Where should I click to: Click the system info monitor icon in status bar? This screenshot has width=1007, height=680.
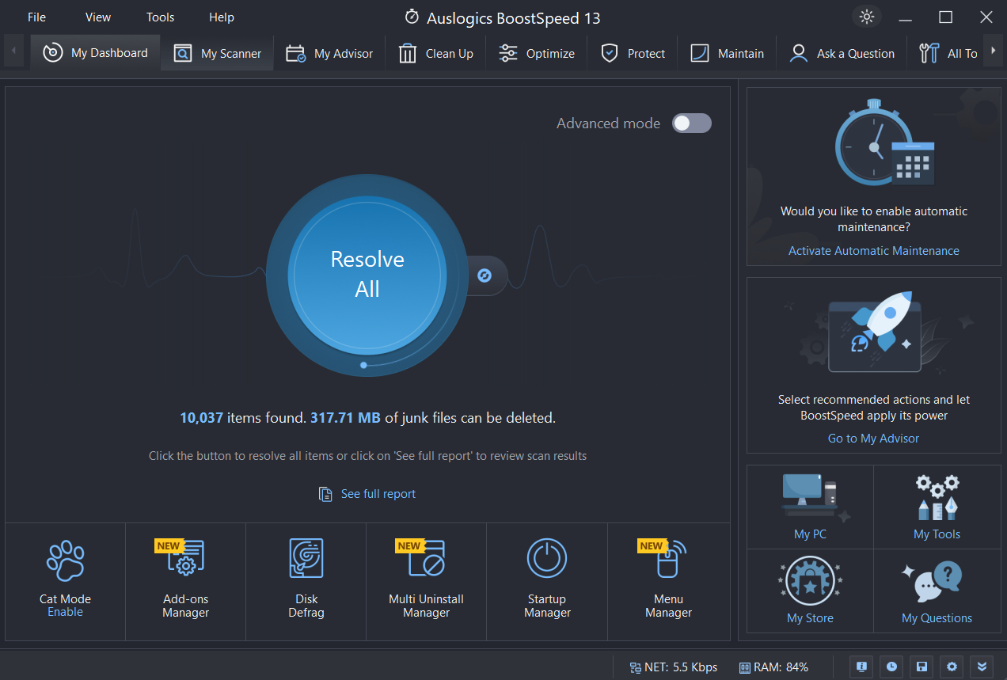pyautogui.click(x=861, y=667)
